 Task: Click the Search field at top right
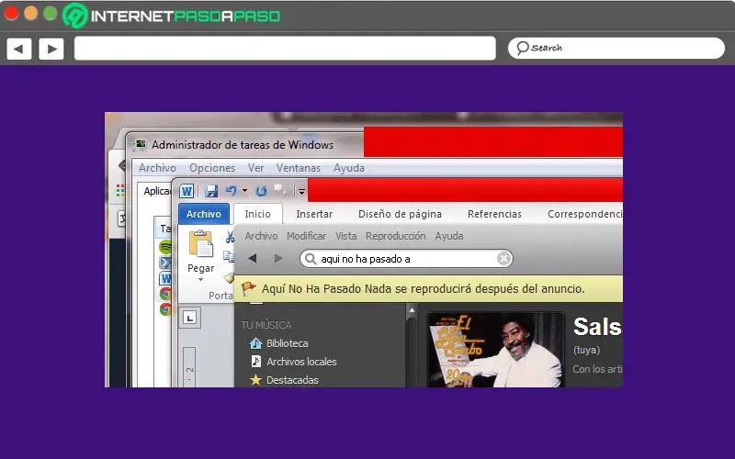616,49
